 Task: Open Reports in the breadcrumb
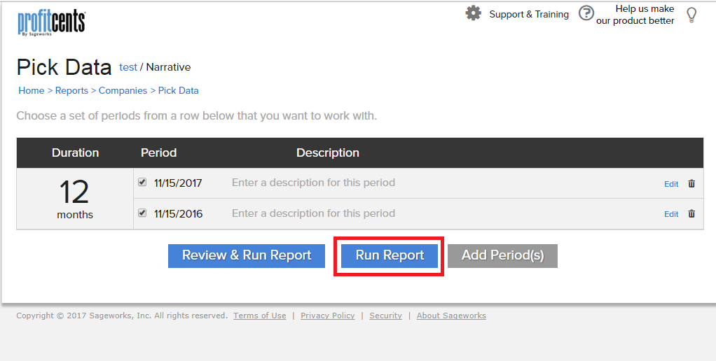(71, 90)
